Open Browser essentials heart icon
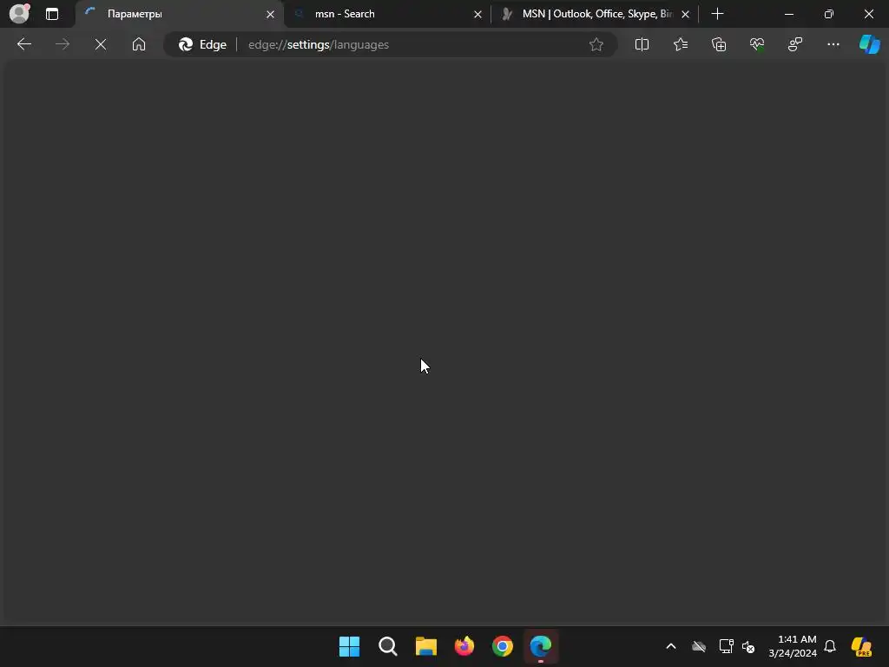Viewport: 889px width, 667px height. [757, 44]
